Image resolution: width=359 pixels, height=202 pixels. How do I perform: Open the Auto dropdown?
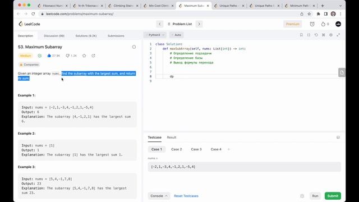point(176,35)
